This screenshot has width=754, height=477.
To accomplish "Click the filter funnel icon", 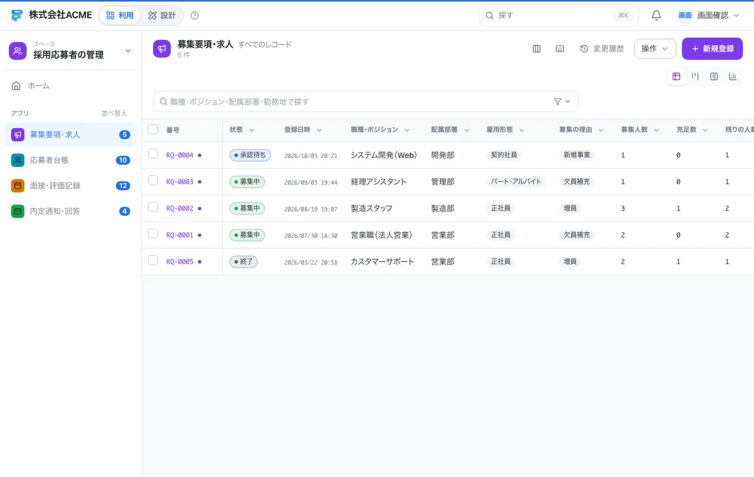I will (x=558, y=101).
